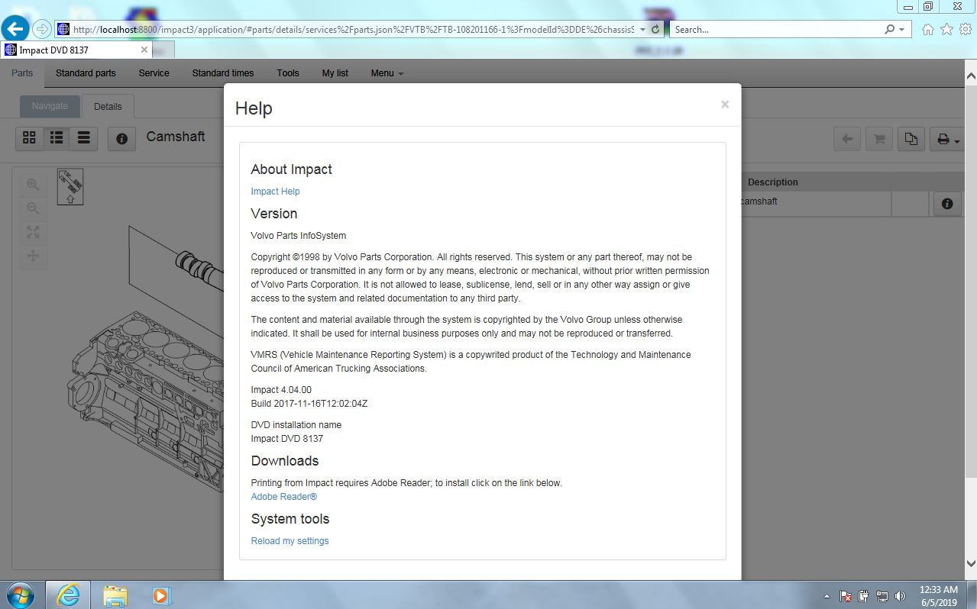Fit the illustration with the expand icon
977x609 pixels.
[33, 232]
